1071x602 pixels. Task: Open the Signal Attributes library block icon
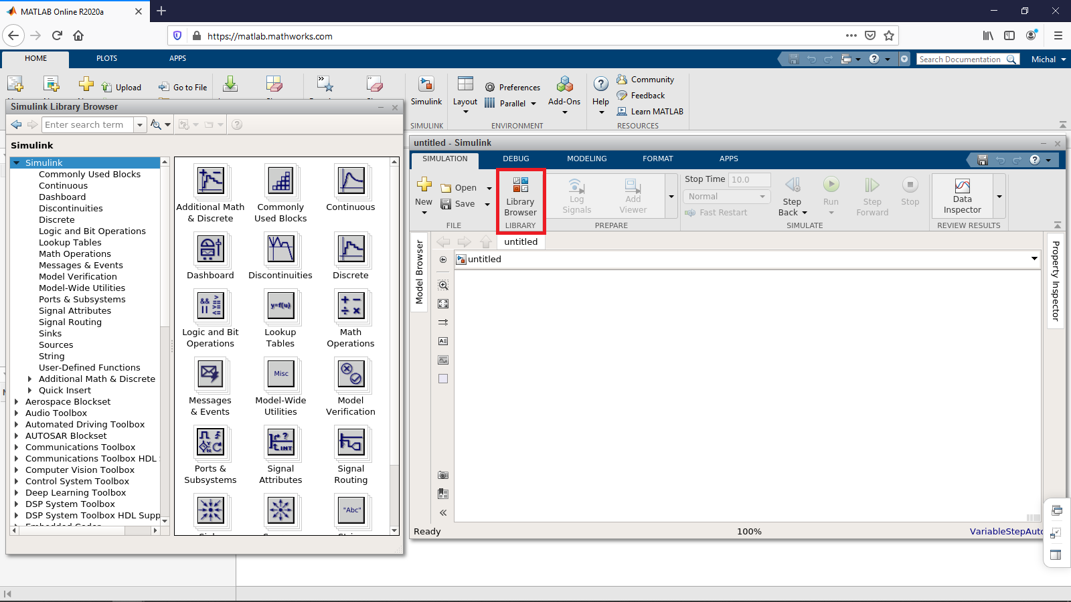click(x=280, y=442)
